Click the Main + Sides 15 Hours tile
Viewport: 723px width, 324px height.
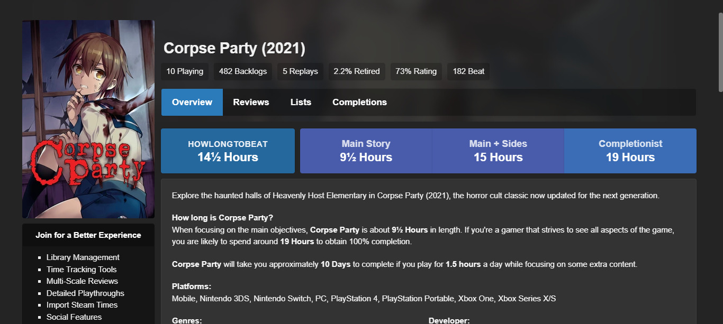click(498, 151)
